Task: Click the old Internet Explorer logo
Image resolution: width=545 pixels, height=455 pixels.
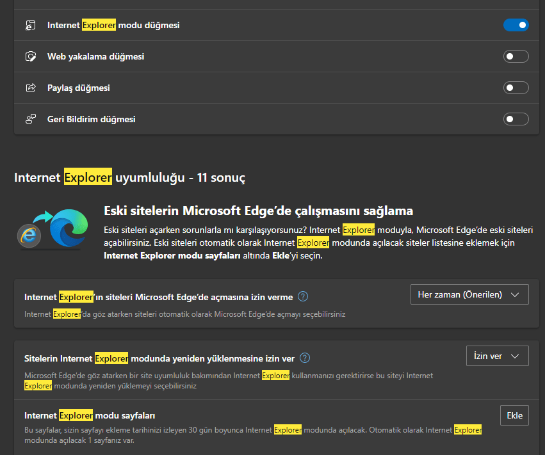Action: click(x=29, y=236)
